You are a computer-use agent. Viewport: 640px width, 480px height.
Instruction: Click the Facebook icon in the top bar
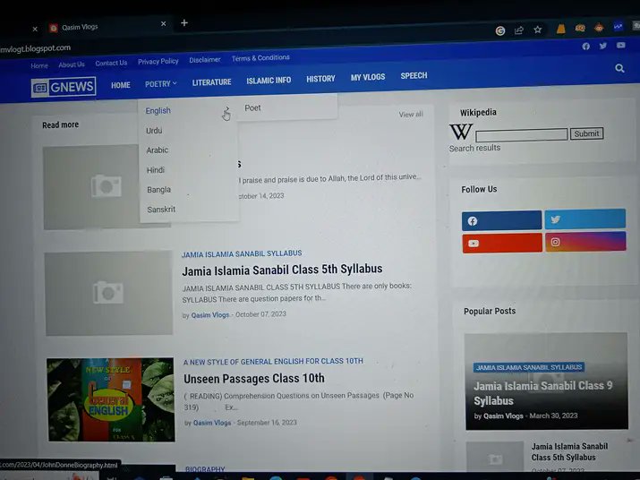(585, 47)
